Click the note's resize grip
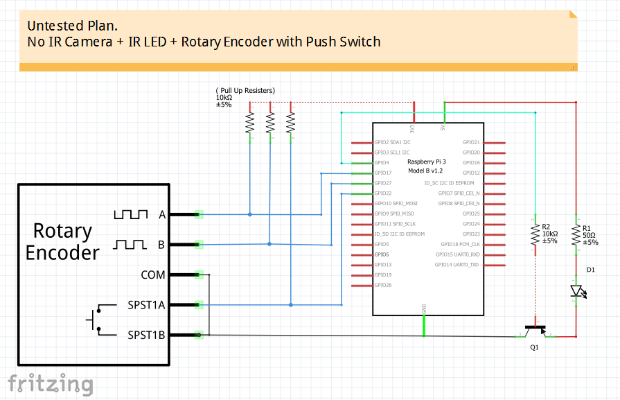 coord(574,68)
